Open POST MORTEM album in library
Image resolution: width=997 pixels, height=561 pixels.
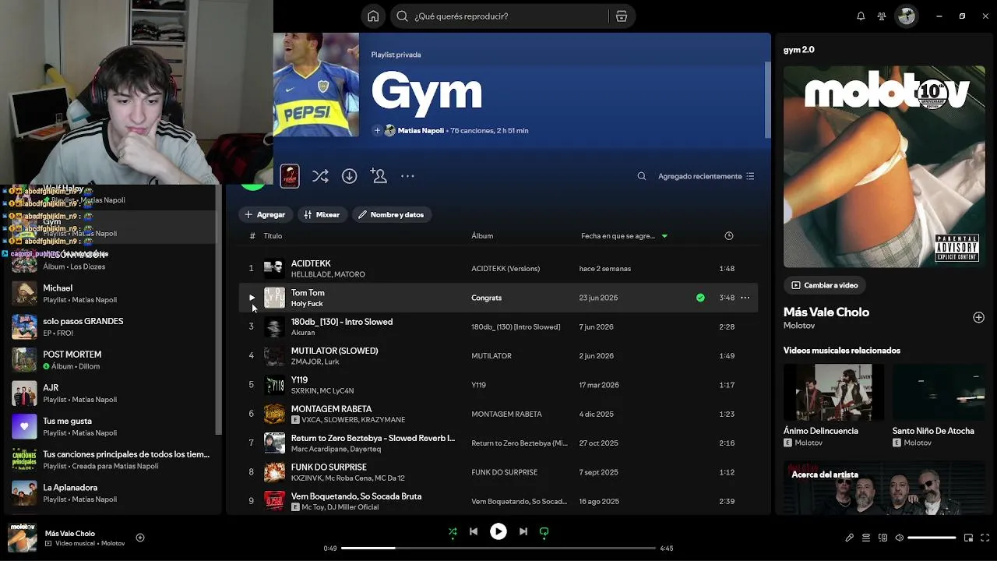coord(113,360)
